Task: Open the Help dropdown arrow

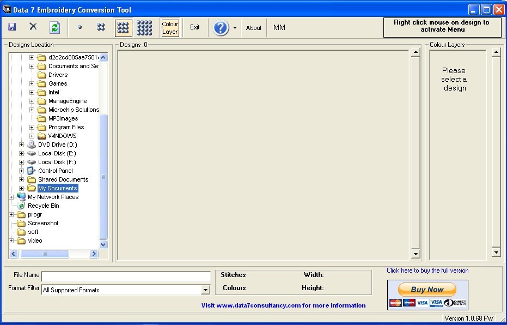Action: point(235,28)
